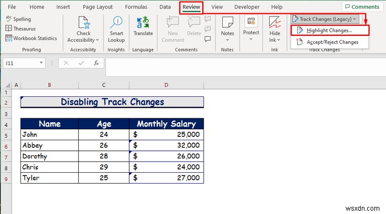Click the Select All corner triangle
This screenshot has height=214, width=386.
(x=7, y=85)
